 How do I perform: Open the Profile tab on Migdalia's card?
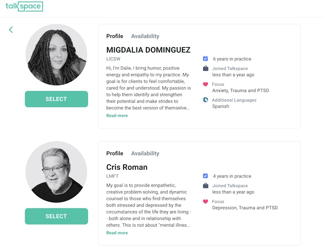tap(115, 36)
